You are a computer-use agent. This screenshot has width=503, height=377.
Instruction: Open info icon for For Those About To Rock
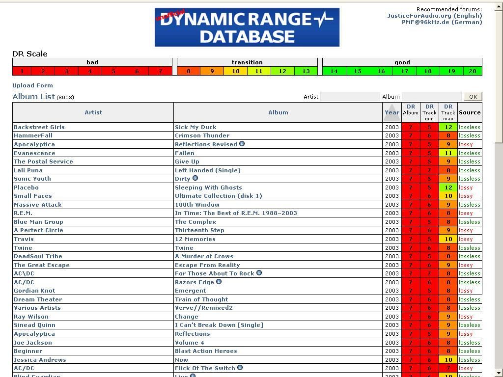click(x=259, y=273)
